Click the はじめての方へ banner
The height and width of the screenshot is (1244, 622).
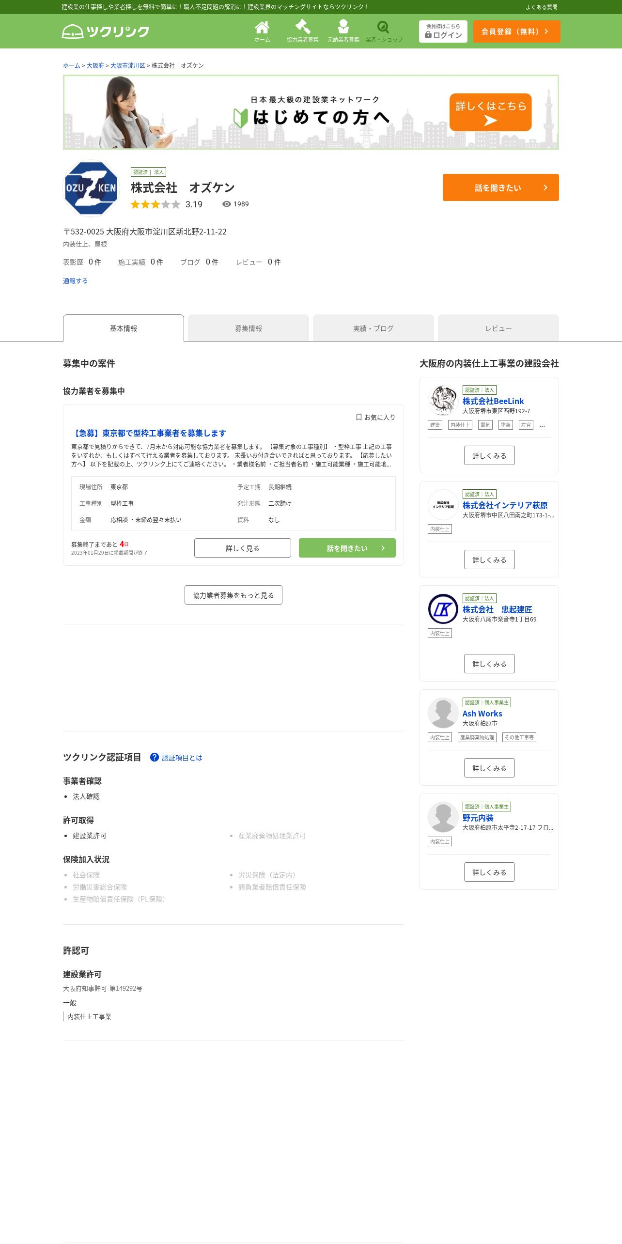(311, 112)
